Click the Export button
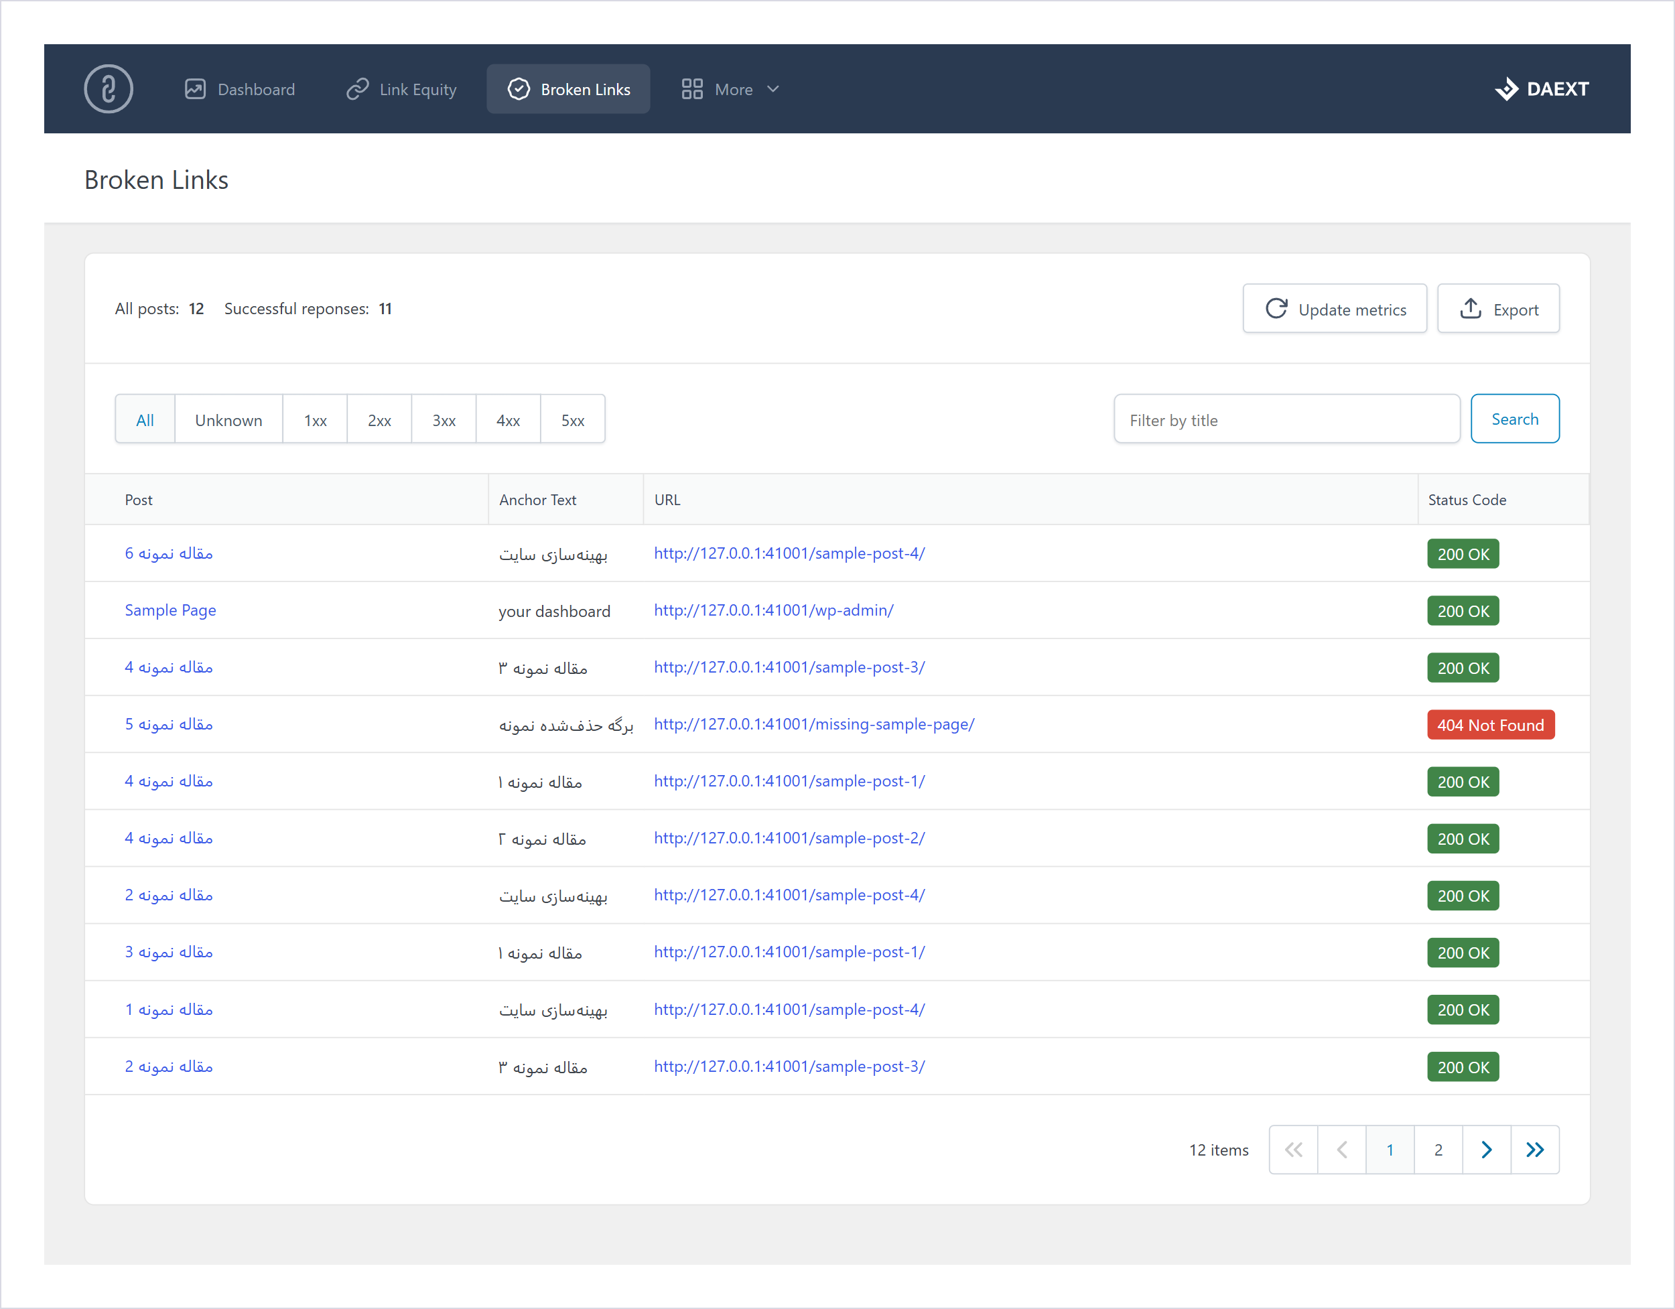 pos(1498,309)
